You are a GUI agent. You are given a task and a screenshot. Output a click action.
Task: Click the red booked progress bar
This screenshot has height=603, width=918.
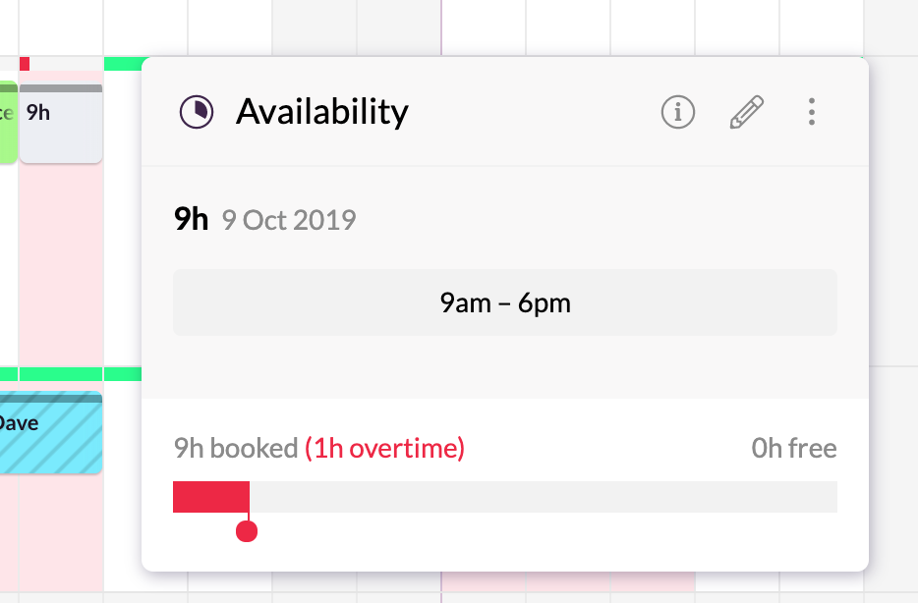tap(211, 497)
